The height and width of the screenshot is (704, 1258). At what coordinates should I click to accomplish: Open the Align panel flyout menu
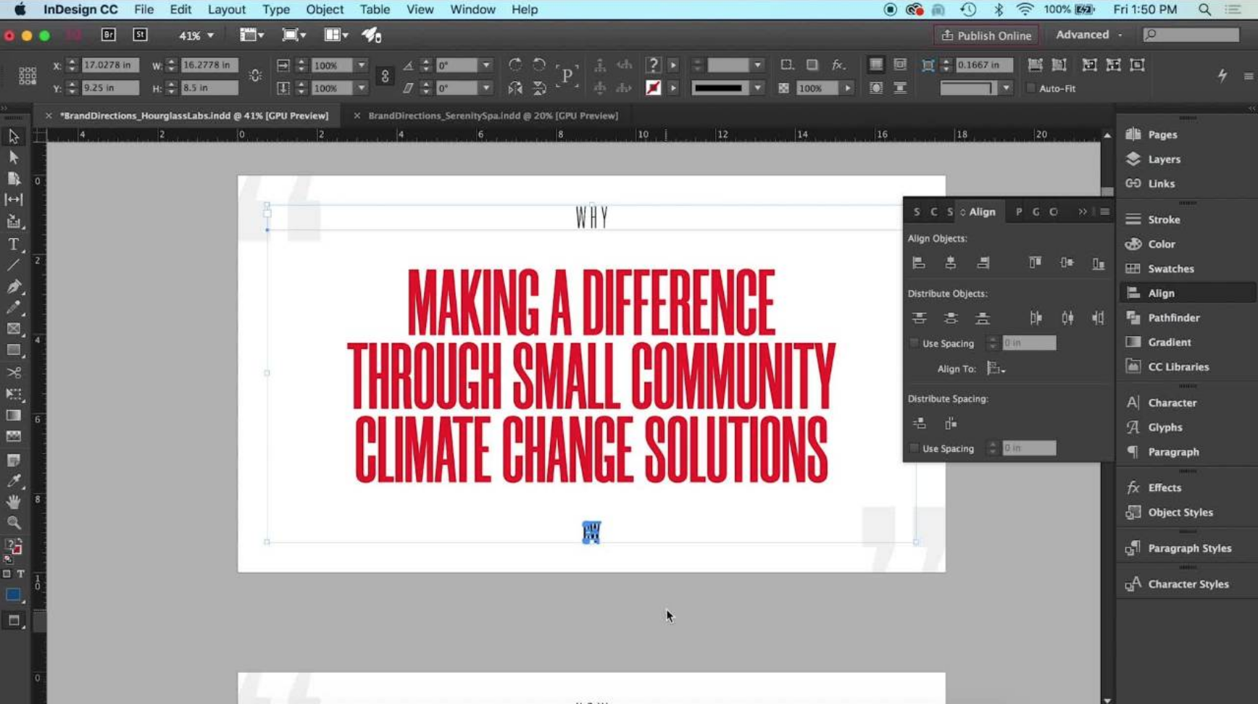coord(1104,211)
